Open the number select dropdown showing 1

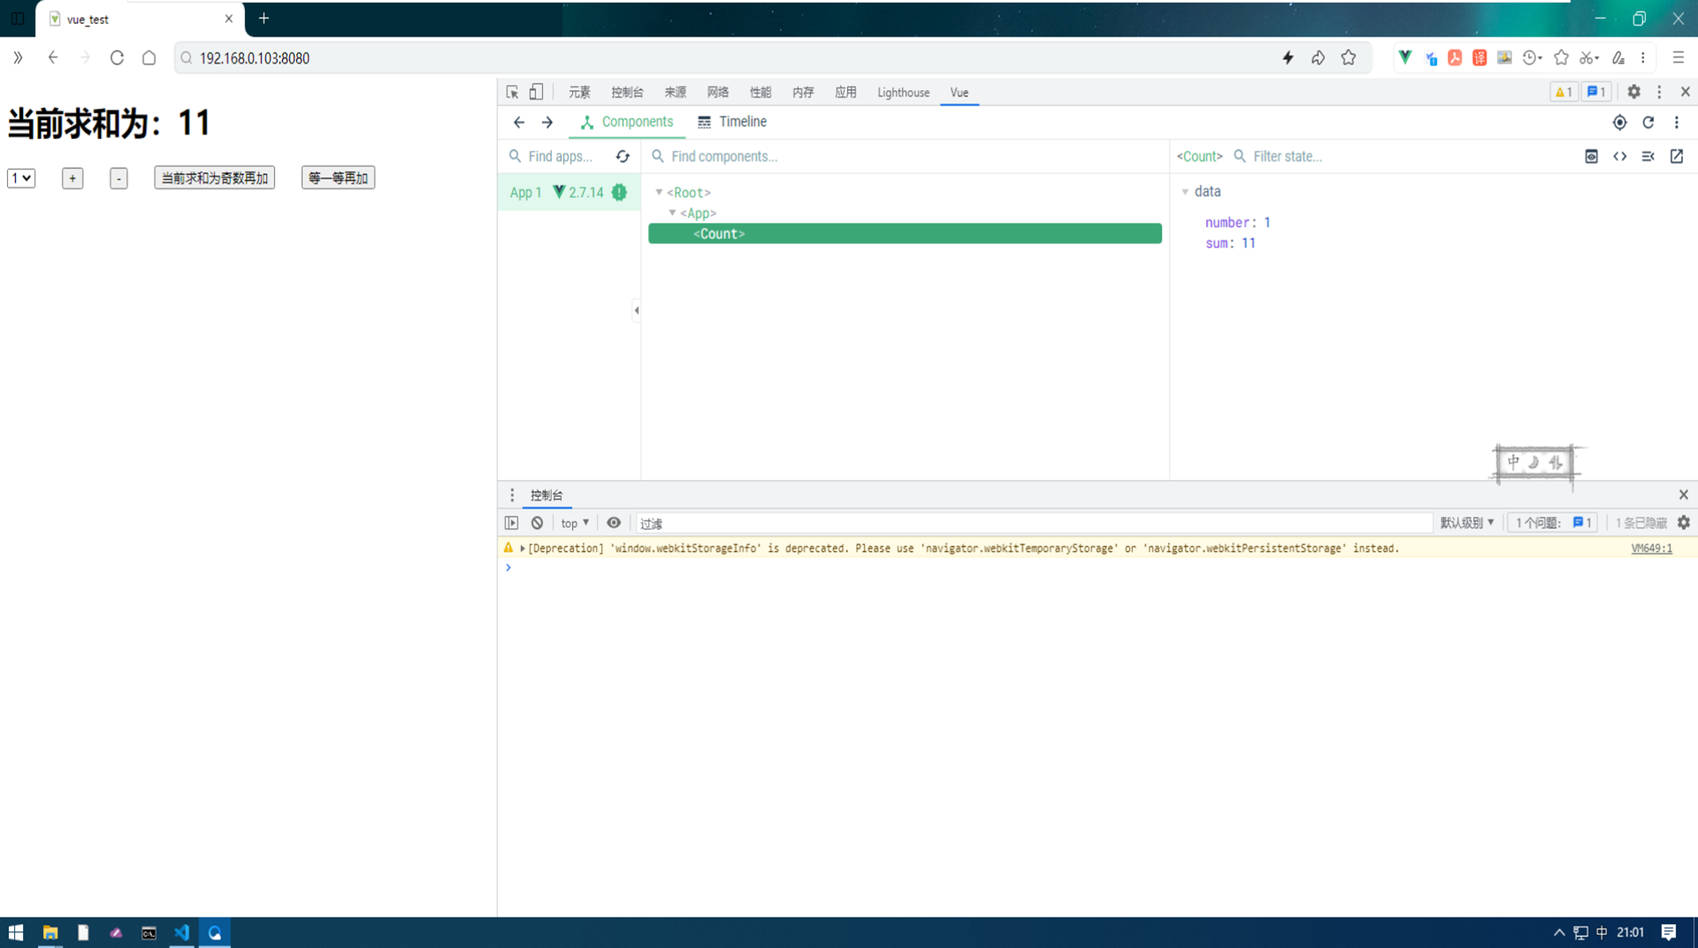point(21,178)
